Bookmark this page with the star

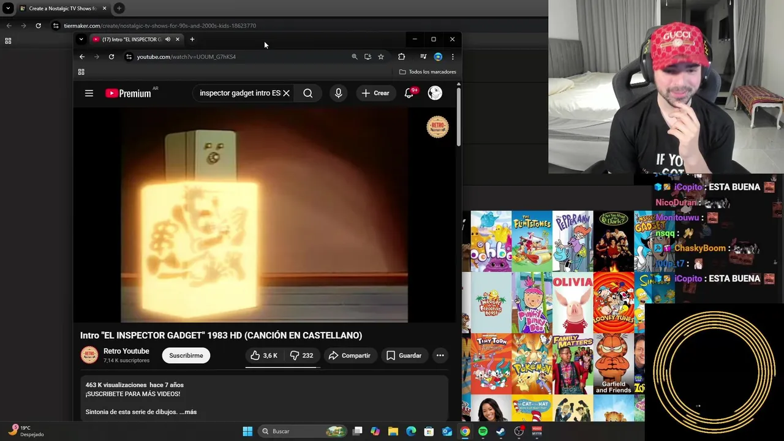point(381,57)
